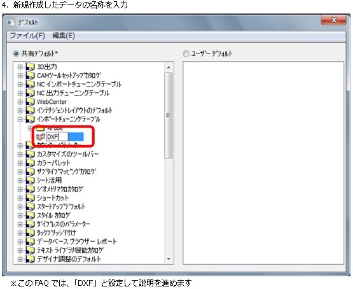Select the NC 出力チューニングテーブル item
The width and height of the screenshot is (353, 289).
pos(73,93)
